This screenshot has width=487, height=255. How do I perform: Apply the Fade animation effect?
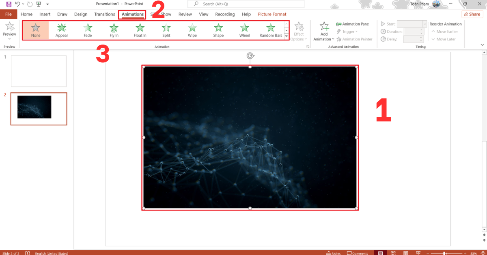(88, 29)
